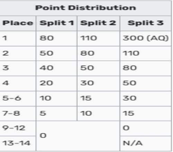
Task: Click Split 1 value 20 in place 4 row
Action: point(46,83)
